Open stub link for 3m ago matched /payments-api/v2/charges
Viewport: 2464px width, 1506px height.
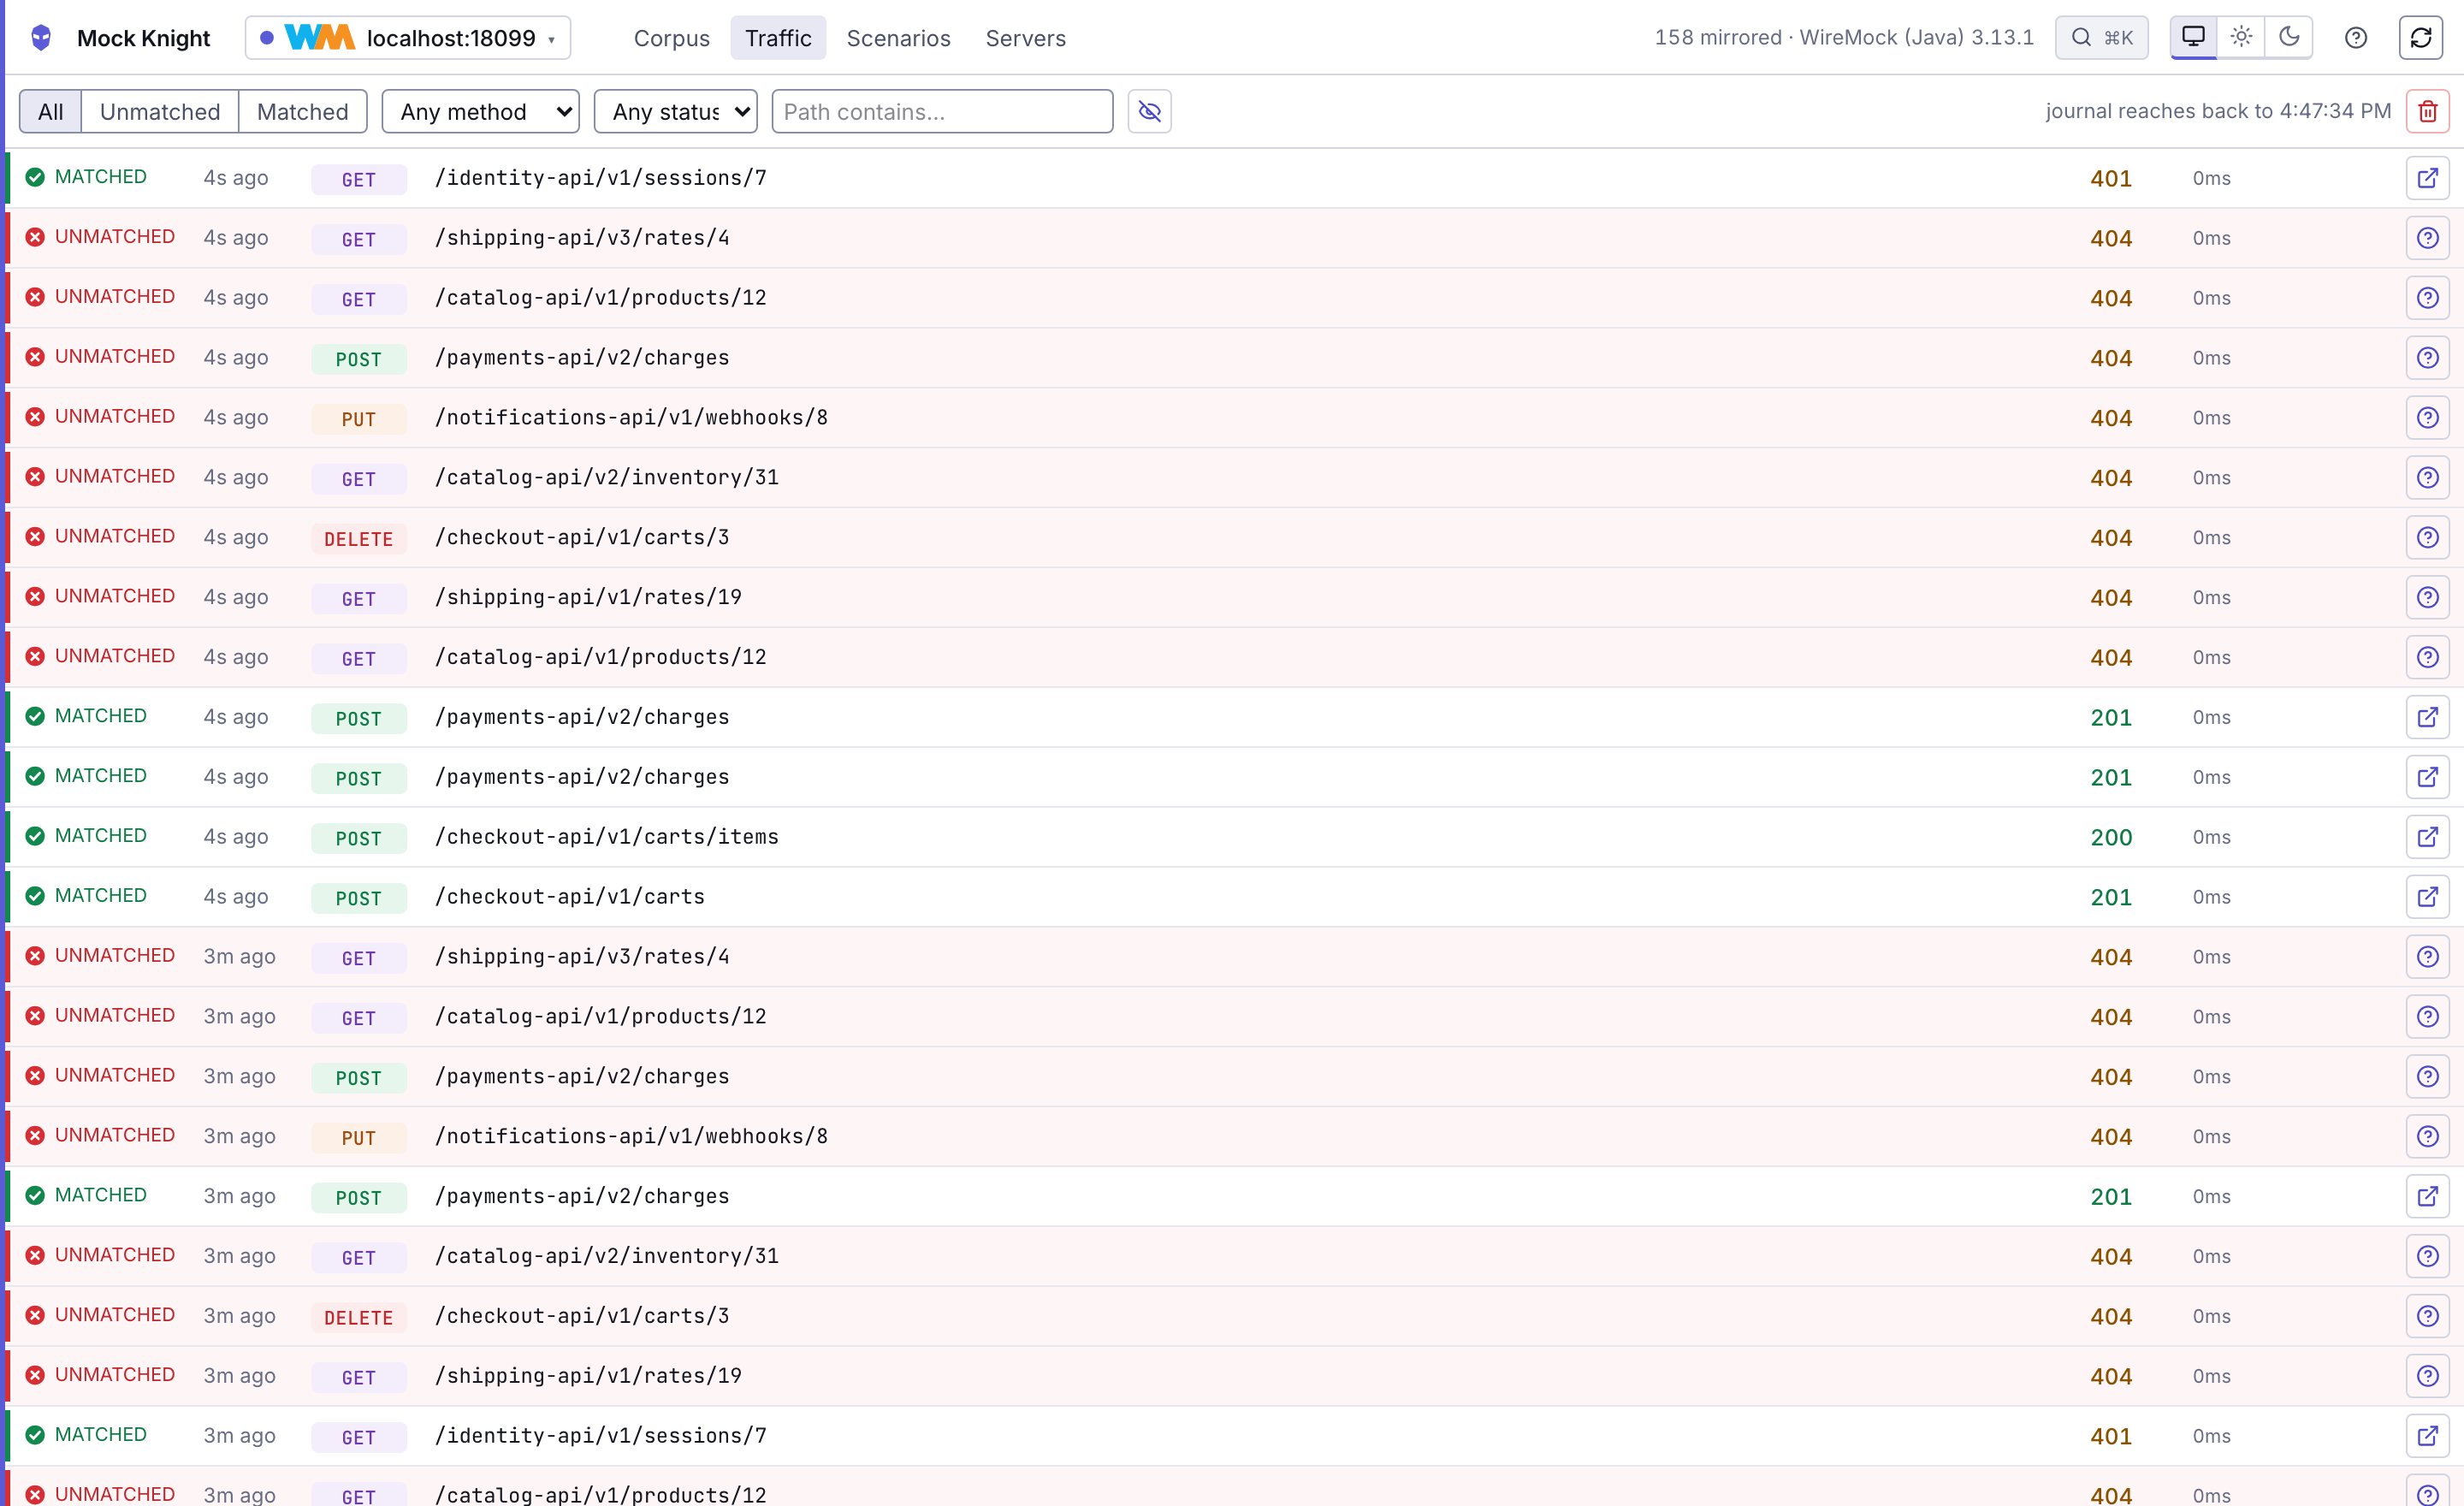2428,1197
